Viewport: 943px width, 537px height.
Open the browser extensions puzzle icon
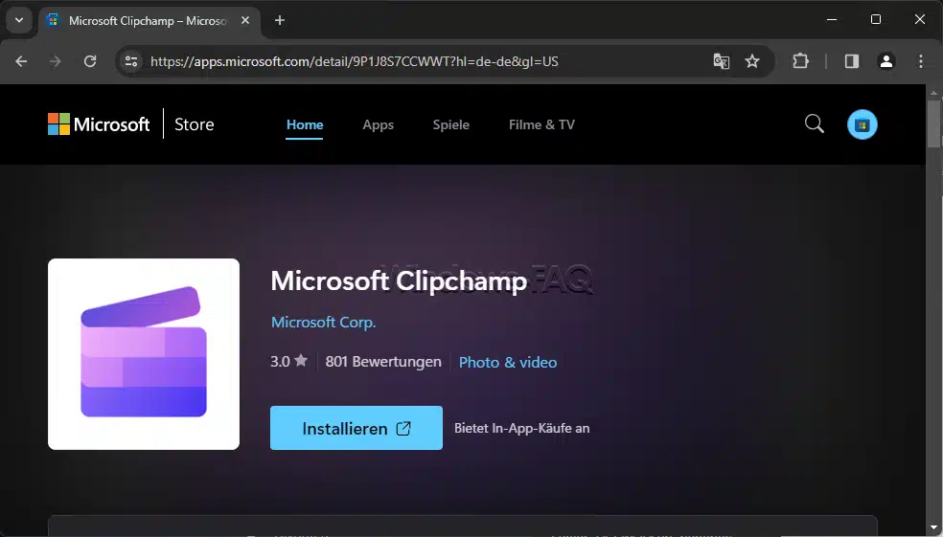pos(800,61)
